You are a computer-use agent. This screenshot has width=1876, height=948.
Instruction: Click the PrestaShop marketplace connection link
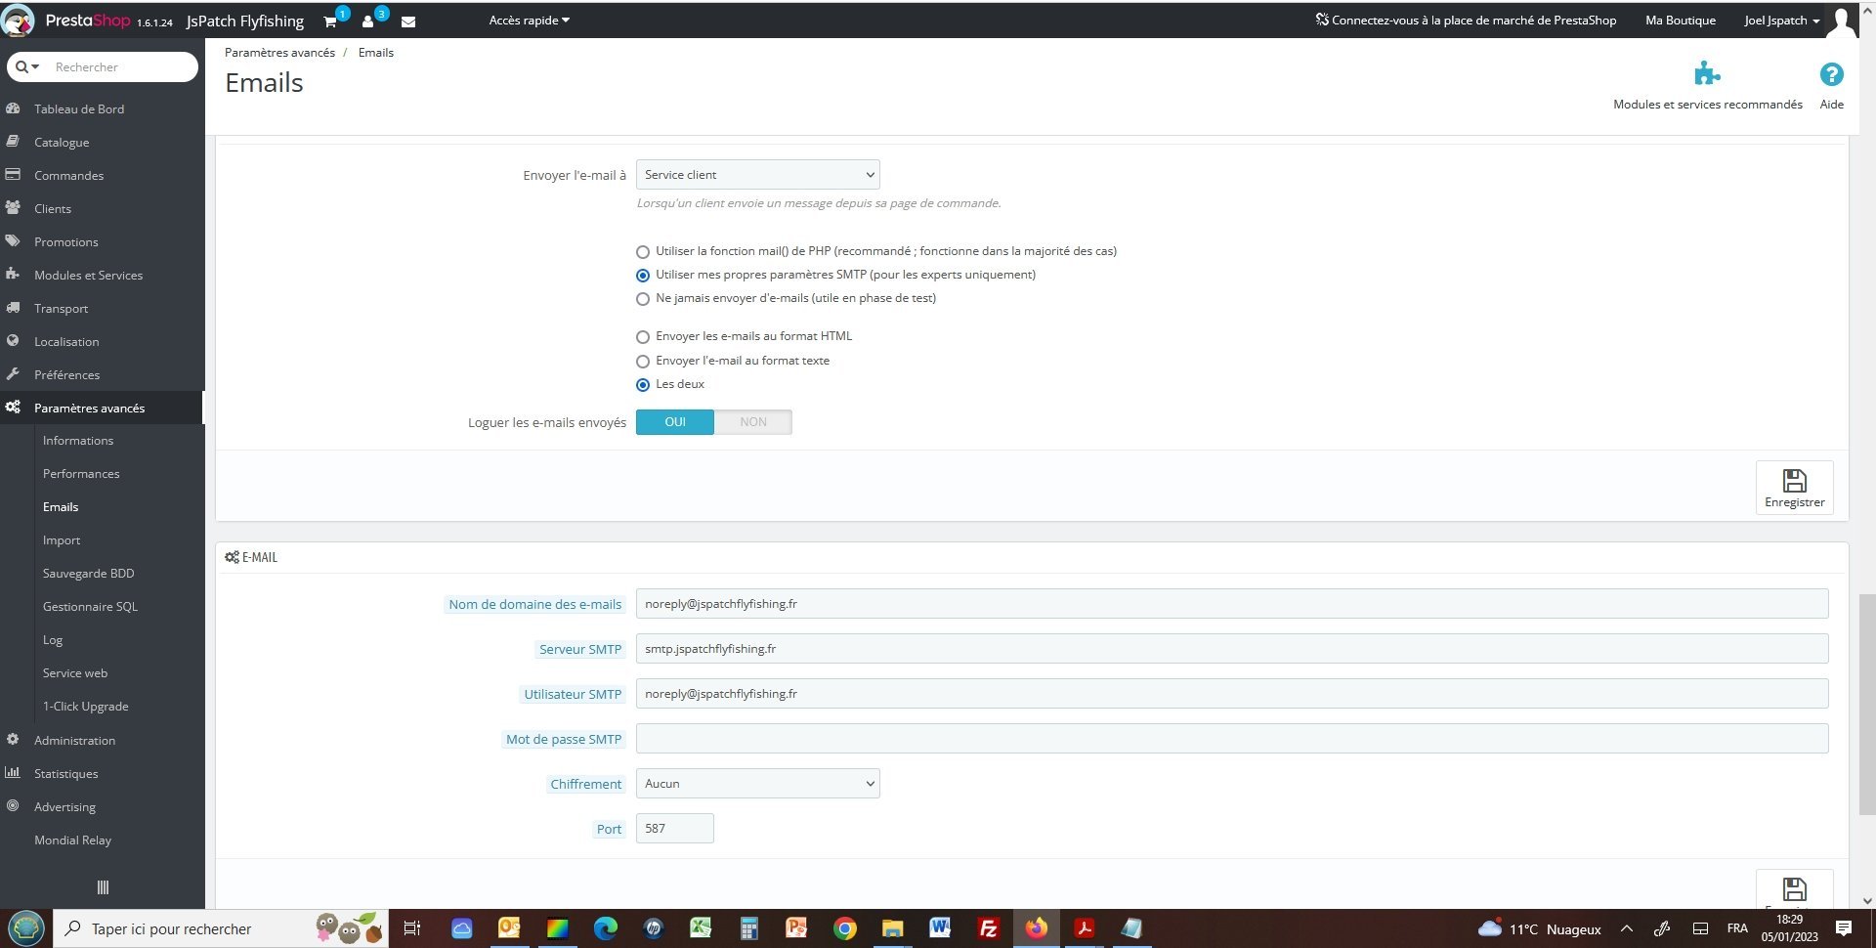(x=1466, y=21)
